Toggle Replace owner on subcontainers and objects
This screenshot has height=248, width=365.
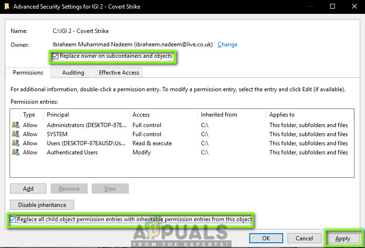coord(55,56)
